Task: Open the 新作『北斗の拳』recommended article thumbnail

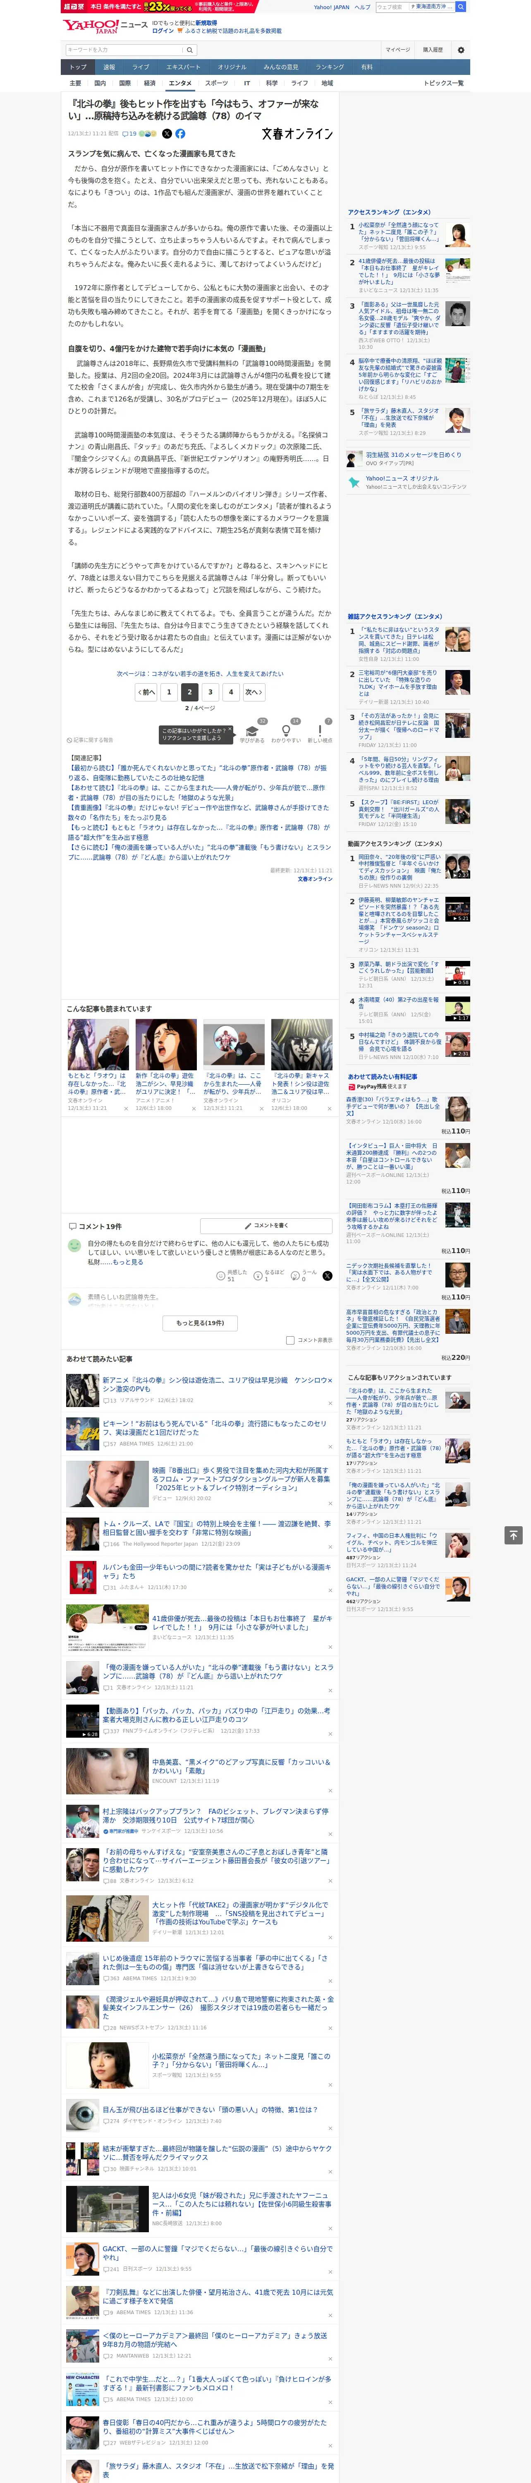Action: [166, 1044]
